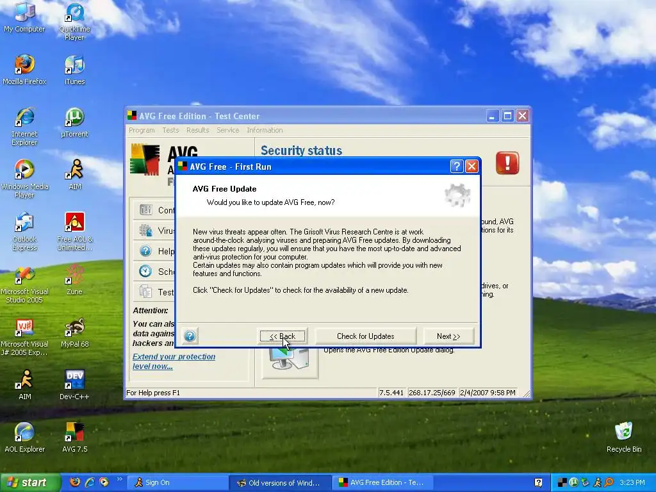This screenshot has height=492, width=656.
Task: Open the MyPal 68 desktop icon
Action: (x=74, y=332)
